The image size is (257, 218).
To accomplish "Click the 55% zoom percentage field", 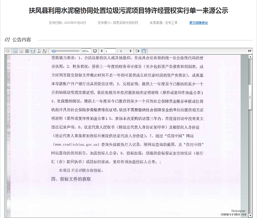I will (x=86, y=51).
